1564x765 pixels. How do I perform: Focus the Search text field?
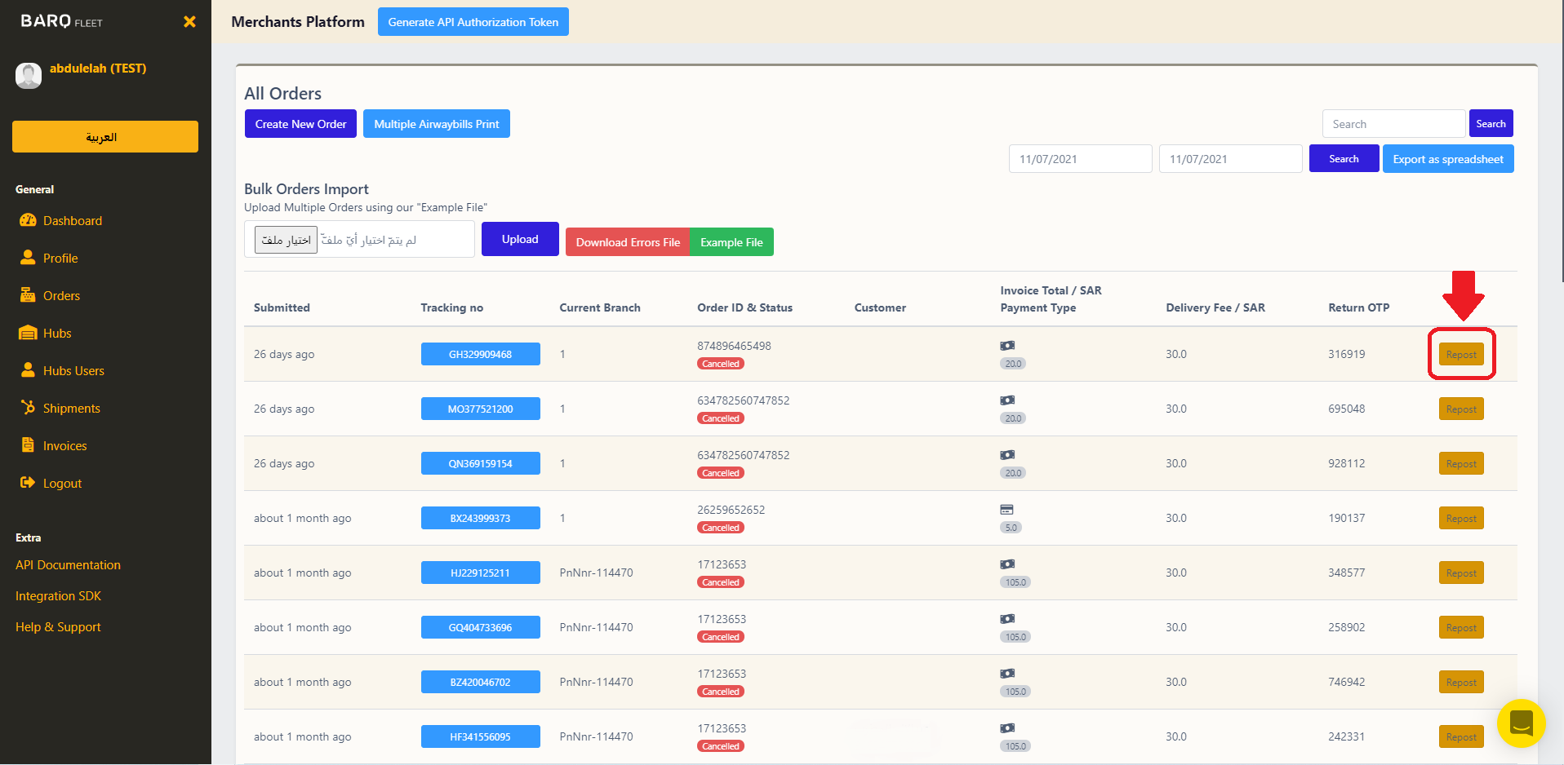[x=1393, y=124]
